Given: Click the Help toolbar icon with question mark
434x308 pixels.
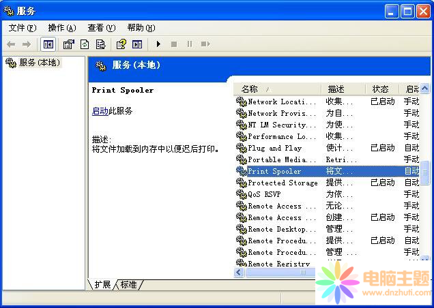Looking at the screenshot, I should tap(121, 44).
